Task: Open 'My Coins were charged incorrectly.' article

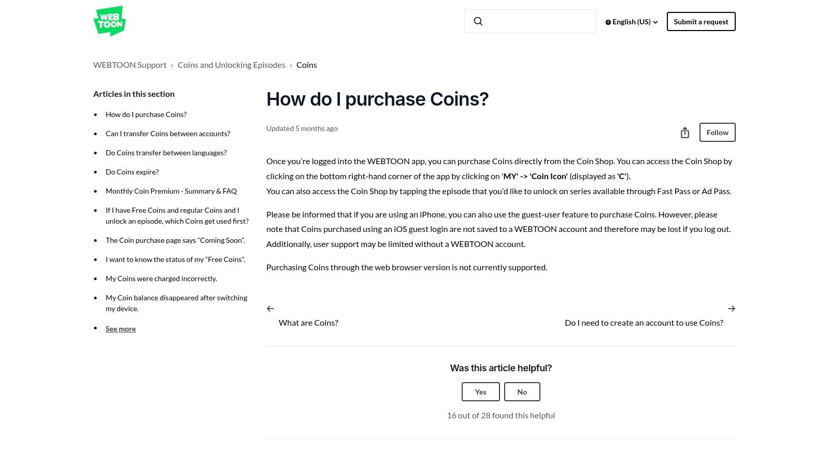Action: [161, 279]
